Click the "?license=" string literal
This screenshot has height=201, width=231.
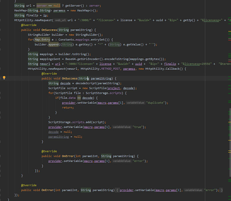pyautogui.click(x=106, y=20)
